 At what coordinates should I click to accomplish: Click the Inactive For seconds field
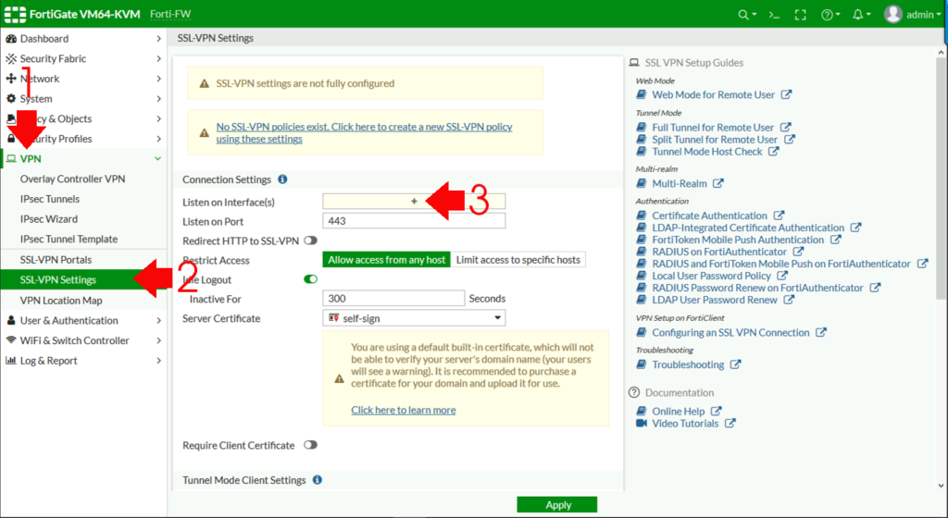(393, 298)
